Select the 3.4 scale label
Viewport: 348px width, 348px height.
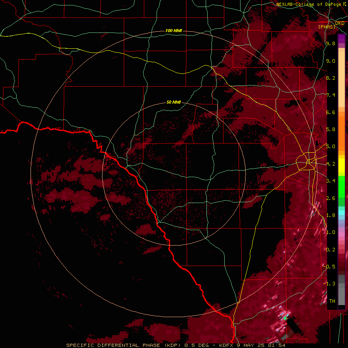pyautogui.click(x=331, y=181)
